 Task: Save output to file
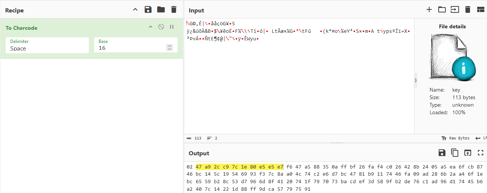click(x=442, y=153)
